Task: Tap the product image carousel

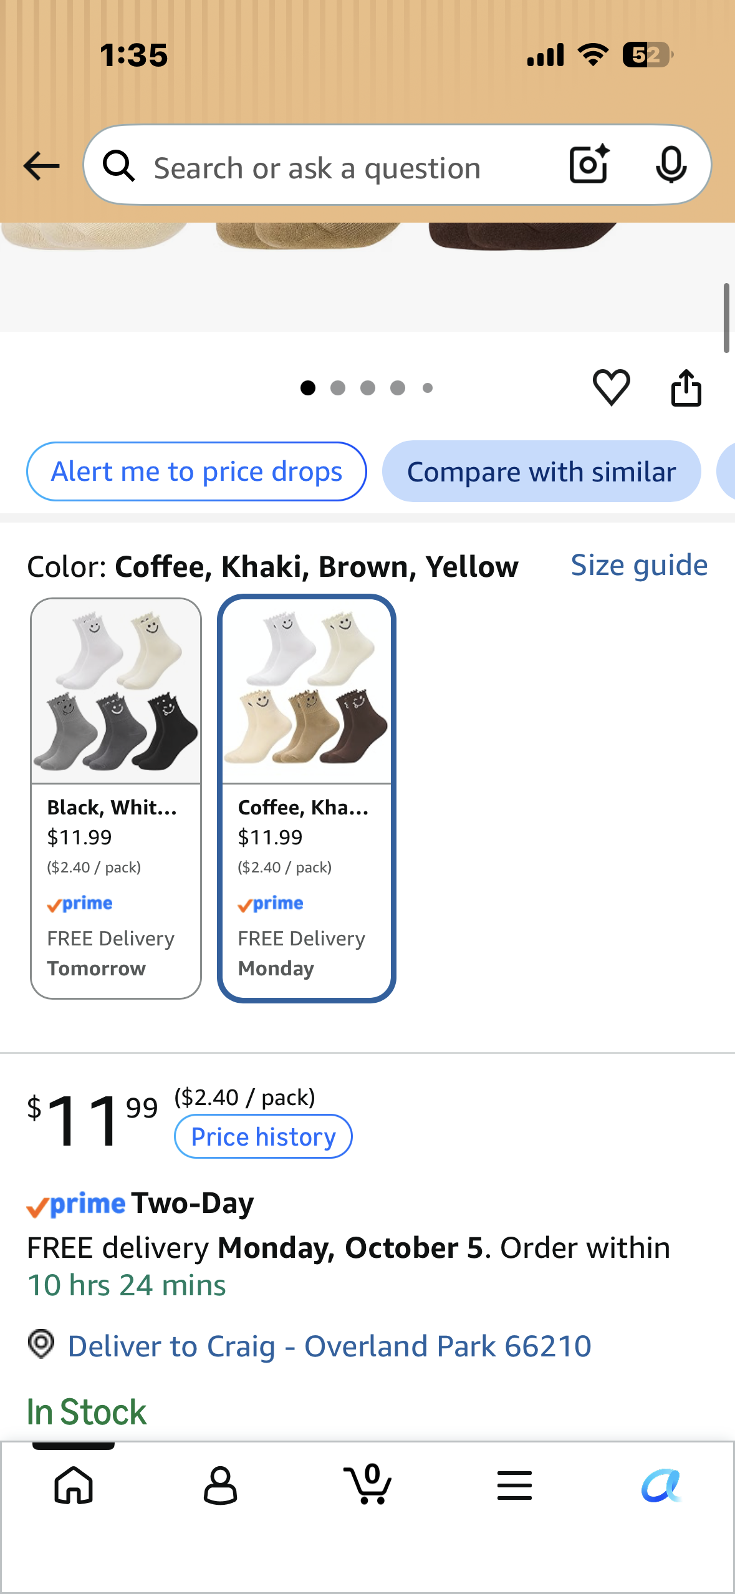Action: 367,276
